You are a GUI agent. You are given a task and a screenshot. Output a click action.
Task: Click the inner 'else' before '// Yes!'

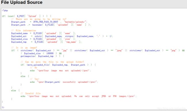pos(23,76)
